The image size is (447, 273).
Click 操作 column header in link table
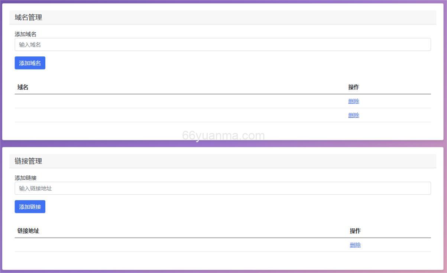point(355,231)
